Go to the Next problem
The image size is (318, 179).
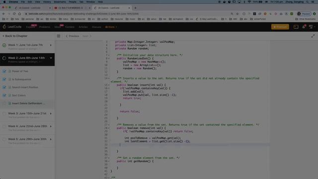point(87,36)
